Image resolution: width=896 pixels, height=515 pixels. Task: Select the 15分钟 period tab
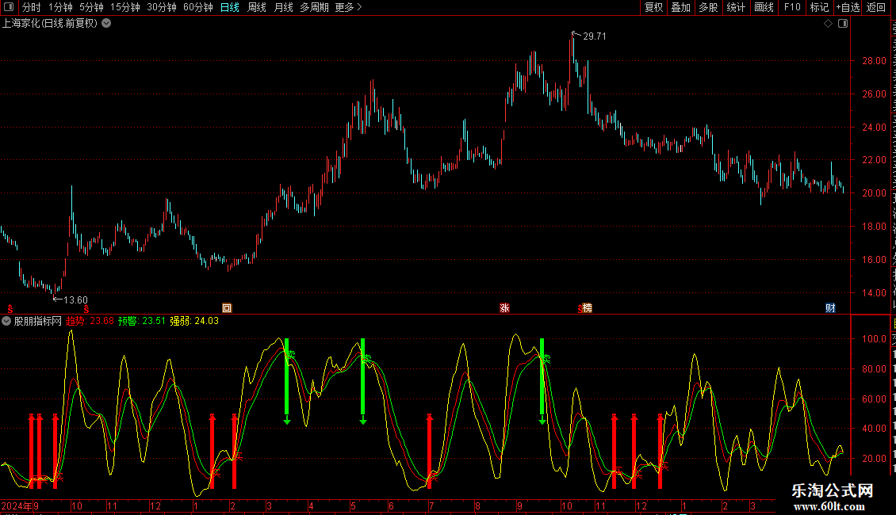(125, 7)
